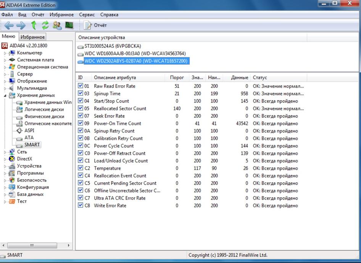Open Логические диски in tree
The image size is (361, 263).
[44, 109]
